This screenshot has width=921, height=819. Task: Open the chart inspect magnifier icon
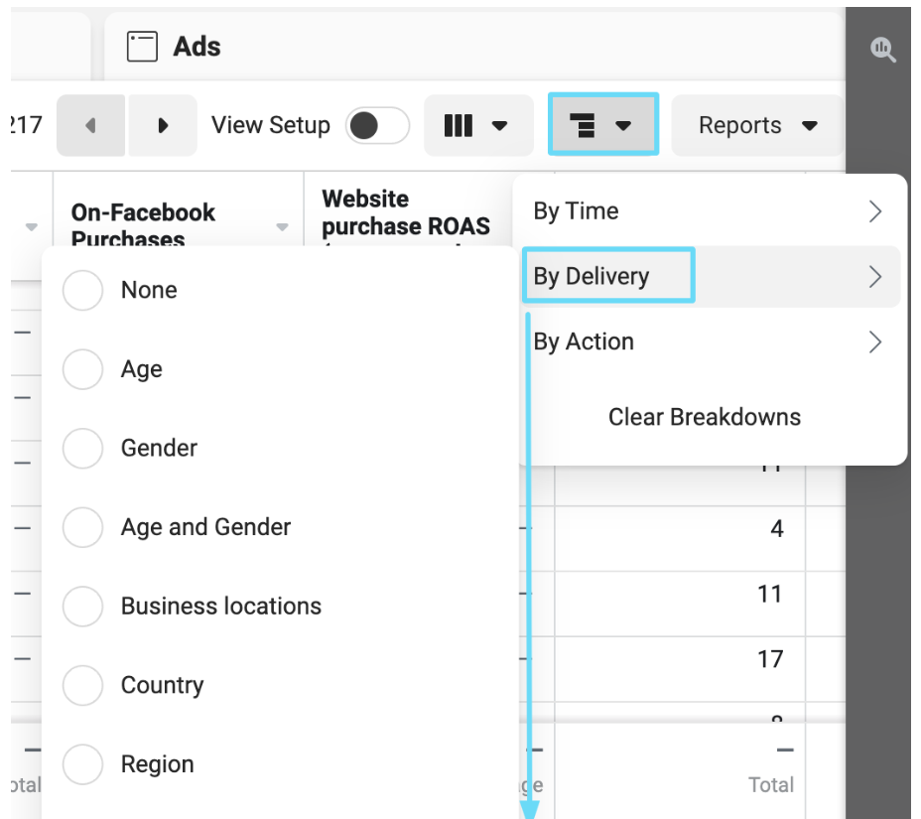883,50
